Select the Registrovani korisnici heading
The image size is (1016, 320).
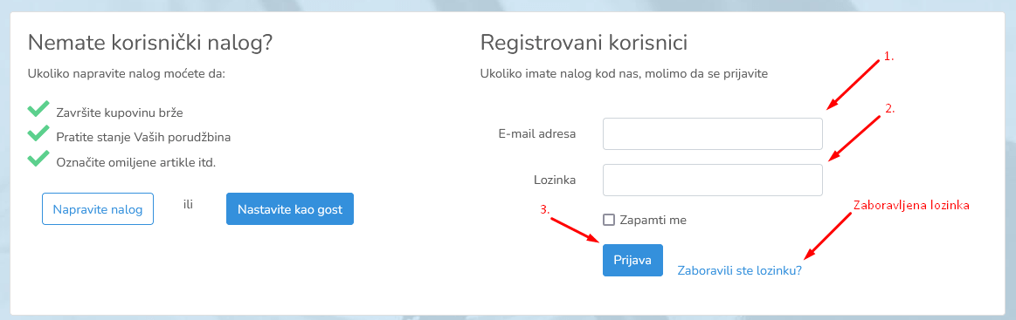point(584,44)
